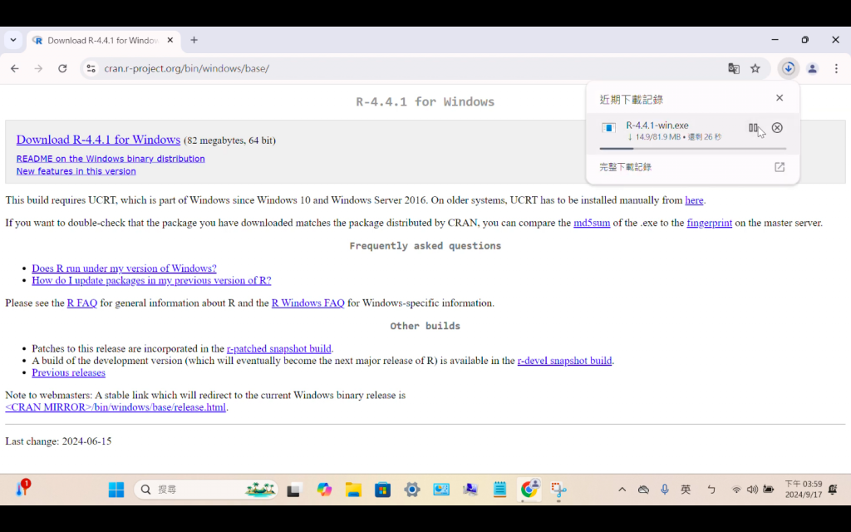
Task: Click the Chrome downloads toolbar icon
Action: 789,68
